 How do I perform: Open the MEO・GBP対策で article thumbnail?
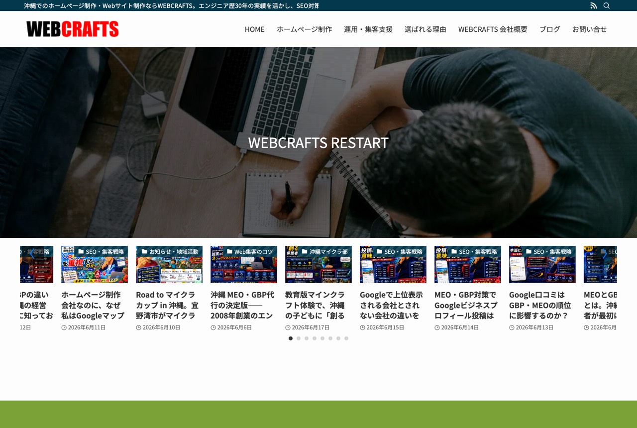point(468,264)
